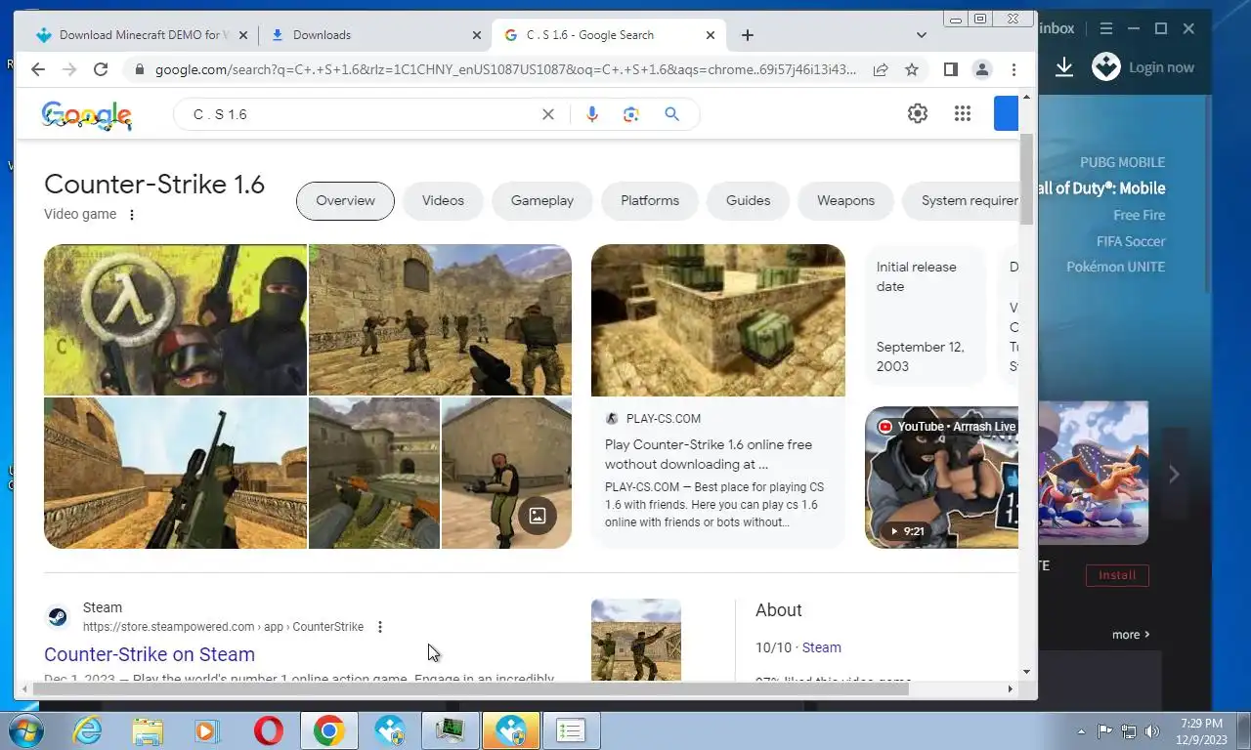Open Chrome profile avatar icon
1251x750 pixels.
[x=982, y=69]
